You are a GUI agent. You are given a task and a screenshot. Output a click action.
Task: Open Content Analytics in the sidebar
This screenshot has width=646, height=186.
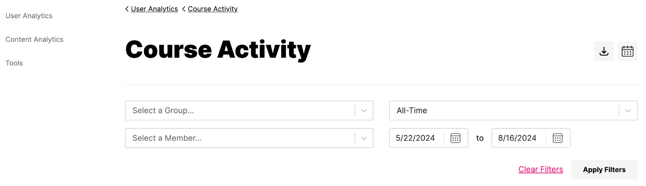click(34, 39)
